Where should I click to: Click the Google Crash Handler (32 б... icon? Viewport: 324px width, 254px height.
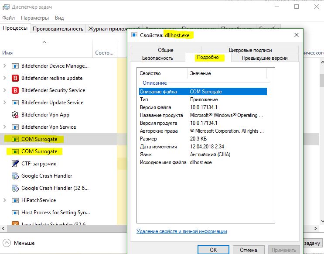click(x=15, y=188)
